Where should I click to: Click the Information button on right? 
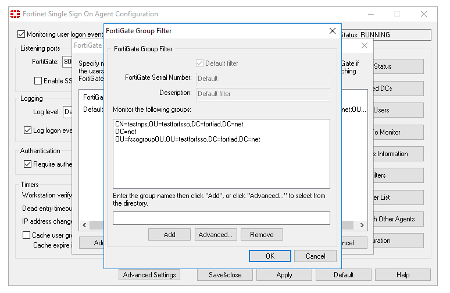pos(398,154)
